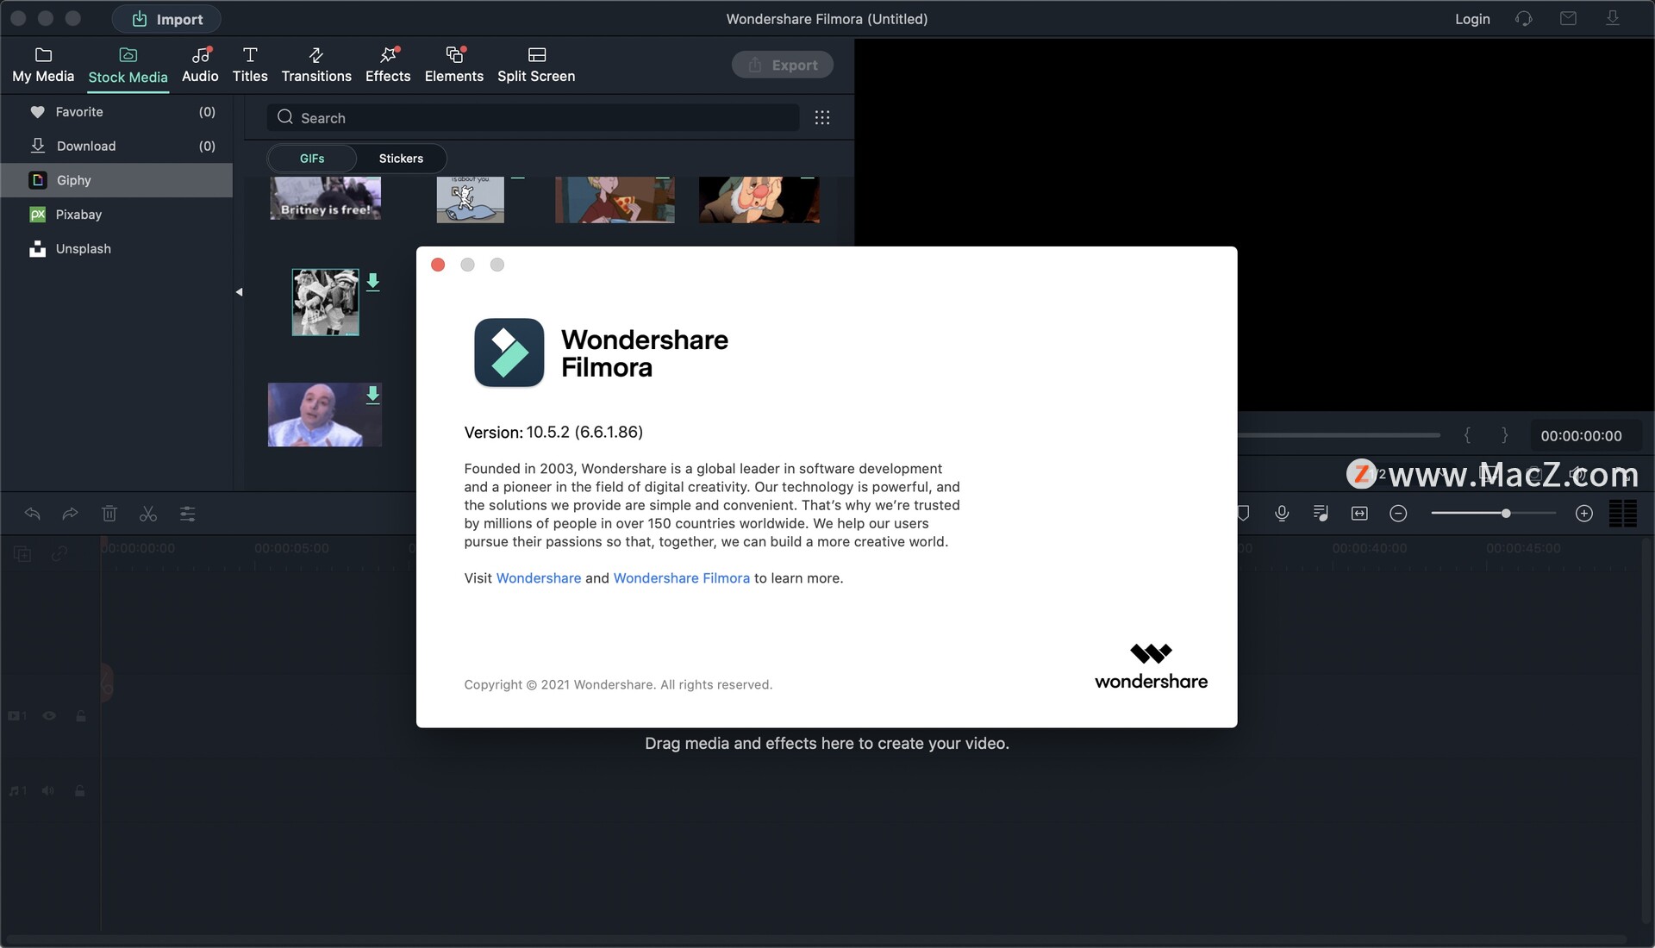
Task: Download the black-and-white dancers GIF
Action: [x=372, y=282]
